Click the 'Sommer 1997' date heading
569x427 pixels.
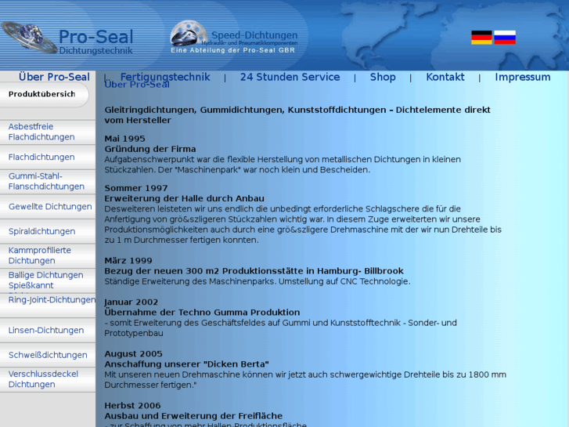[x=136, y=188]
